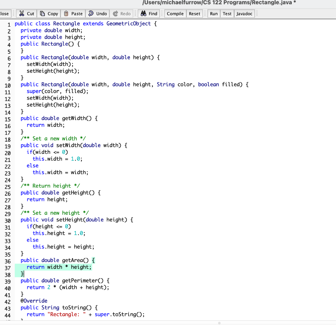The width and height of the screenshot is (336, 325).
Task: Click line number 36 in the gutter
Action: pyautogui.click(x=8, y=261)
